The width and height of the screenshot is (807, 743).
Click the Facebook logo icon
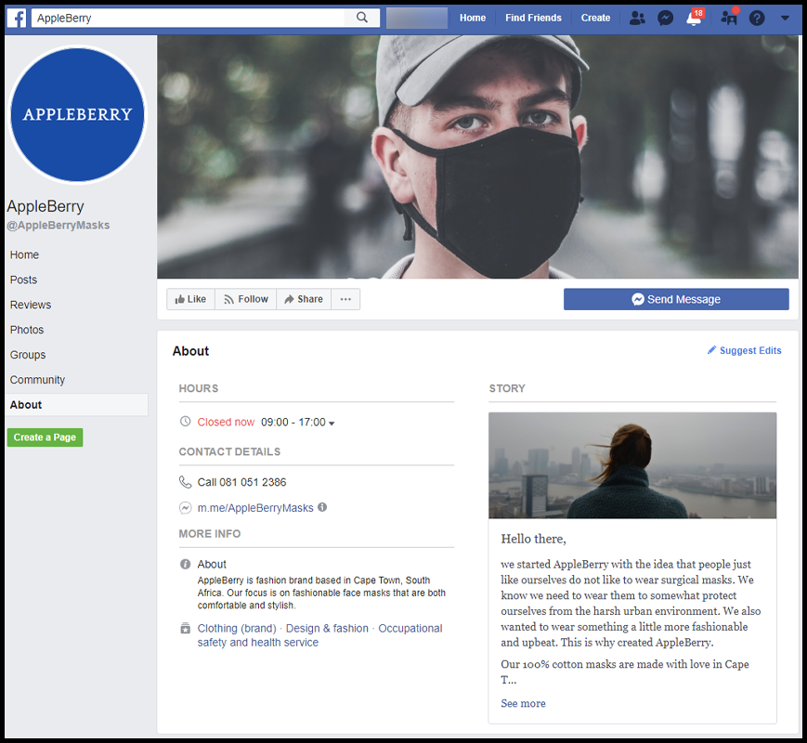[17, 18]
